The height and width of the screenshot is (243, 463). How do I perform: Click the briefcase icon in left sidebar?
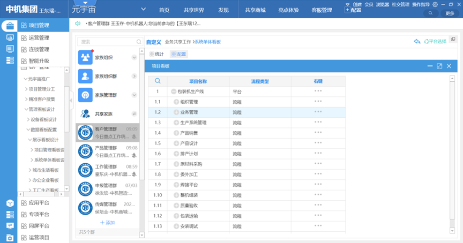click(x=10, y=26)
